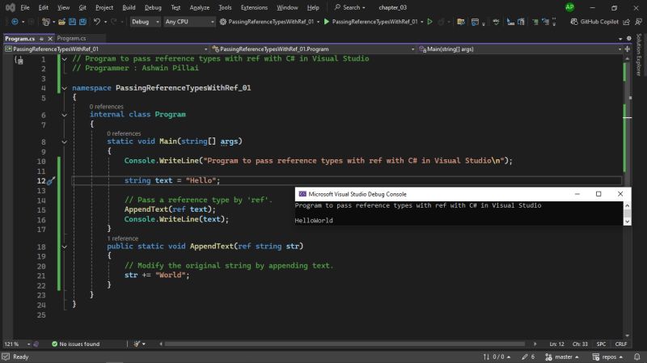The width and height of the screenshot is (647, 363).
Task: Click the Navigate Backward arrow icon
Action: point(15,22)
